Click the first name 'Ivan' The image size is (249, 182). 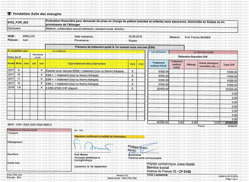pos(25,40)
